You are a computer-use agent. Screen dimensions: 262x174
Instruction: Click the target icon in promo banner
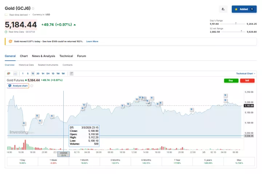pyautogui.click(x=11, y=41)
